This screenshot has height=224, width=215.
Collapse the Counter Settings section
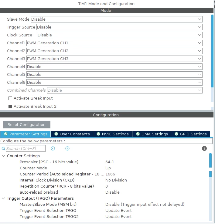pyautogui.click(x=3, y=156)
